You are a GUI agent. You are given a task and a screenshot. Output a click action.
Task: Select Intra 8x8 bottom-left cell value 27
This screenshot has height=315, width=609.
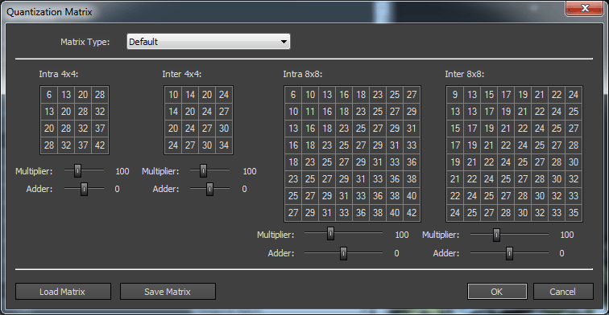point(293,213)
